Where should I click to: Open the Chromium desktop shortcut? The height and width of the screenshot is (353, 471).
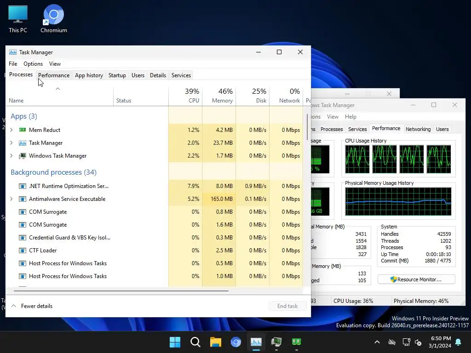[53, 18]
